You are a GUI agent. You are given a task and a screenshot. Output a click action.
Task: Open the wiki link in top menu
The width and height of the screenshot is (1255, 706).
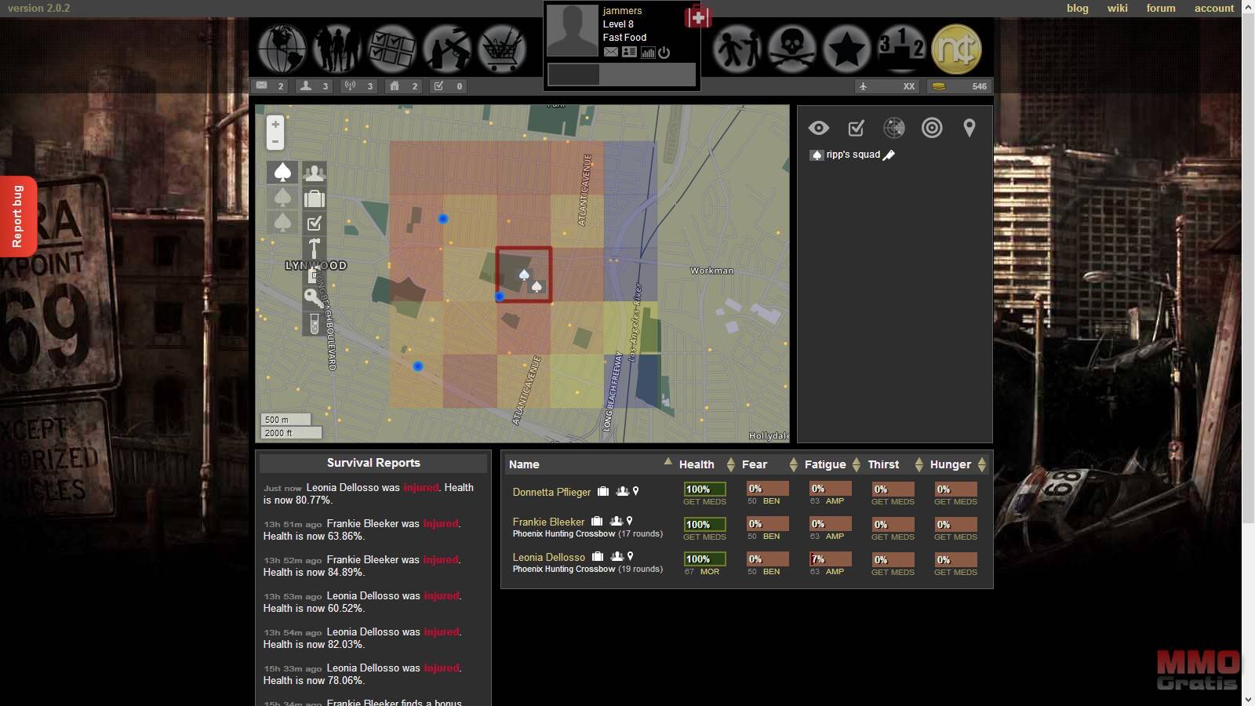(1117, 8)
